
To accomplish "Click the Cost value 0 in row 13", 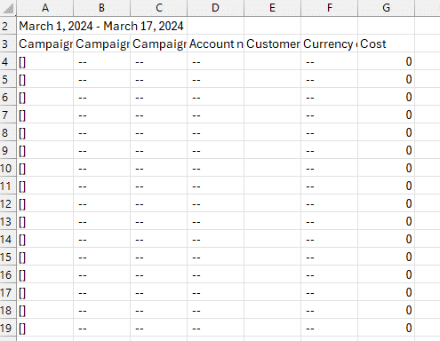I will click(386, 221).
